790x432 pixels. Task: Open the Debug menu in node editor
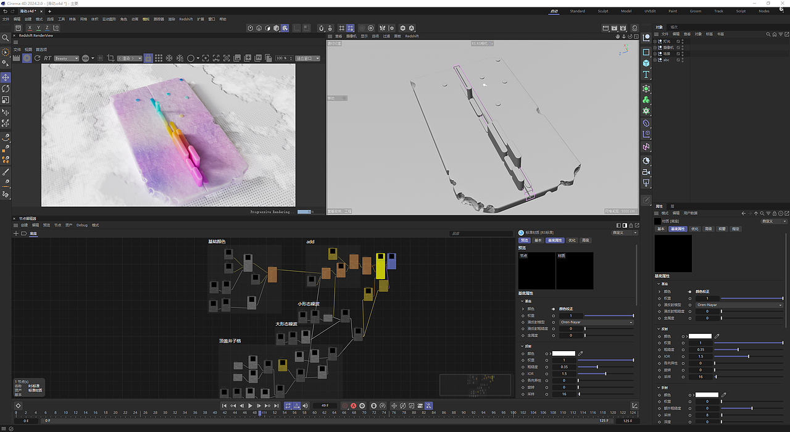(x=82, y=225)
